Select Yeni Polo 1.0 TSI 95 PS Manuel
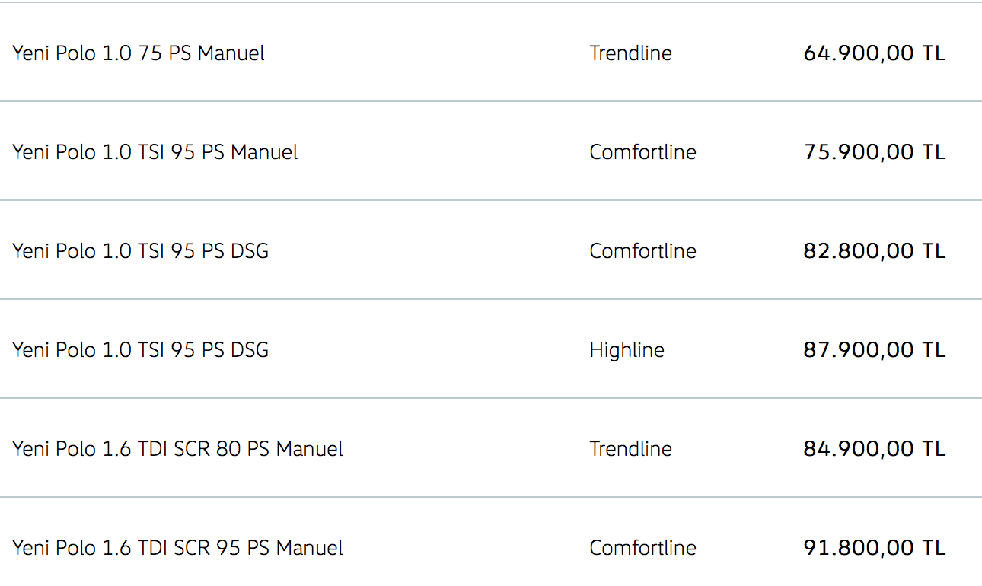 155,152
